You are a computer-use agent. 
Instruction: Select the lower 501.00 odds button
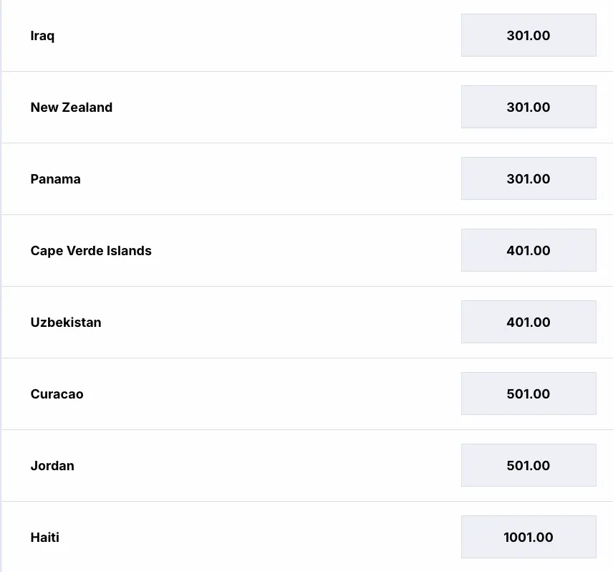[x=528, y=465]
